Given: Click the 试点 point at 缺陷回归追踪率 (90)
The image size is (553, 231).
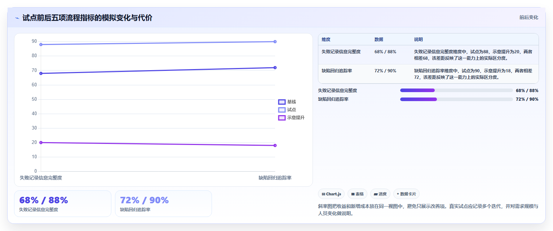Looking at the screenshot, I should [x=275, y=42].
